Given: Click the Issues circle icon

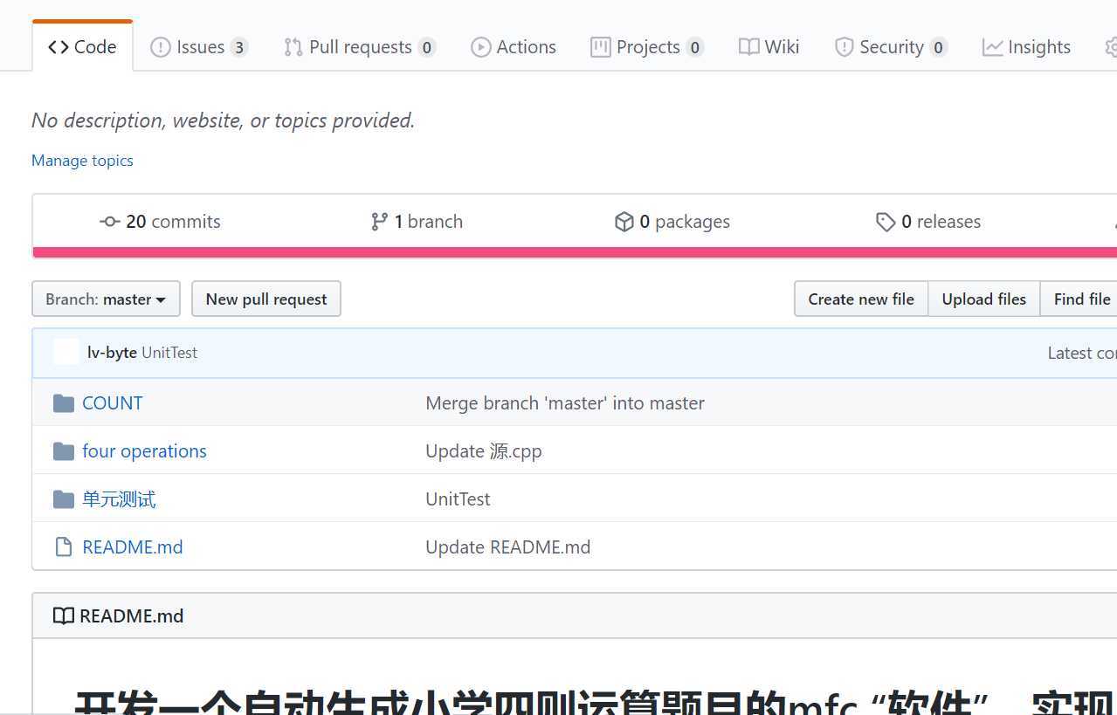Looking at the screenshot, I should click(161, 47).
